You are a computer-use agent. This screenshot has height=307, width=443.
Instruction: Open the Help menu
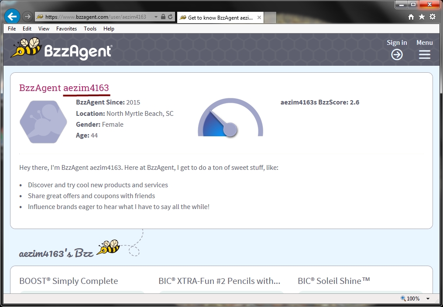tap(109, 28)
